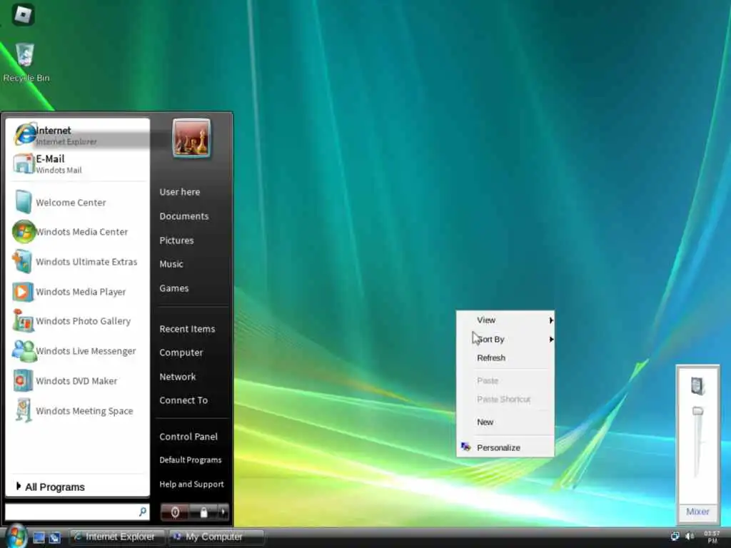Click the user account chess picture
731x548 pixels.
coord(191,138)
